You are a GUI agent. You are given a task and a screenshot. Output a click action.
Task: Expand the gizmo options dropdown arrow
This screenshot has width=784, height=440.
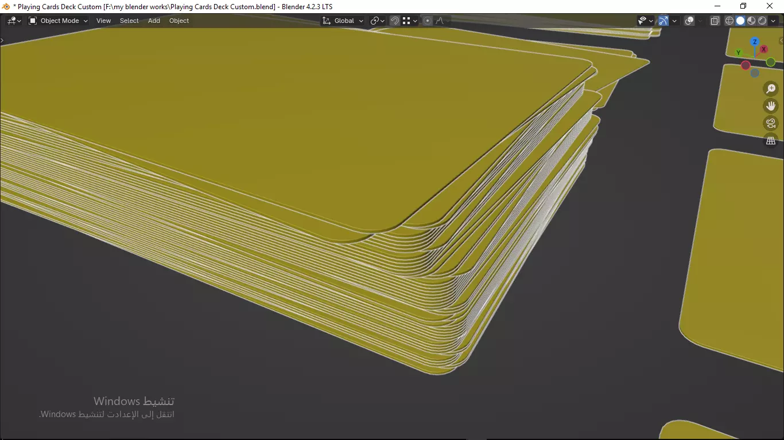pos(674,21)
